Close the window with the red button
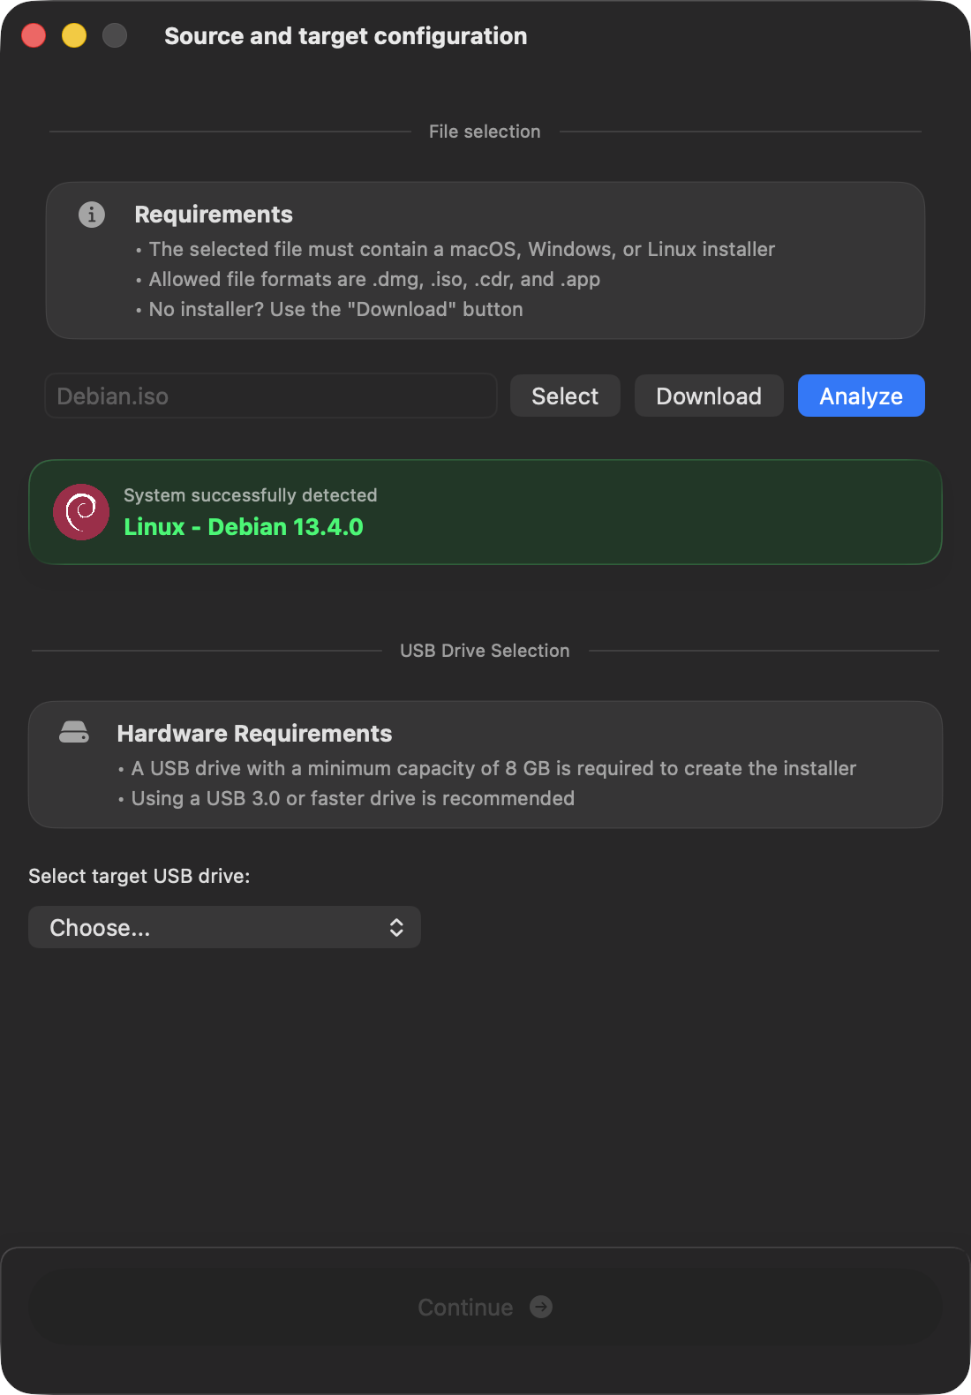This screenshot has width=971, height=1395. 34,35
